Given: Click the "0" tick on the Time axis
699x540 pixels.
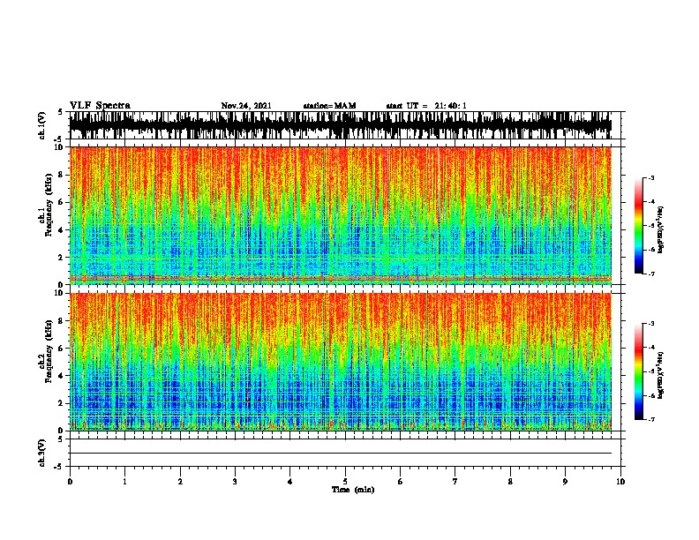Looking at the screenshot, I should (x=70, y=482).
